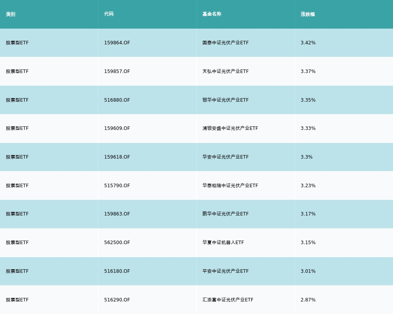Select fund code 159857.OF
The image size is (393, 314).
tap(117, 71)
